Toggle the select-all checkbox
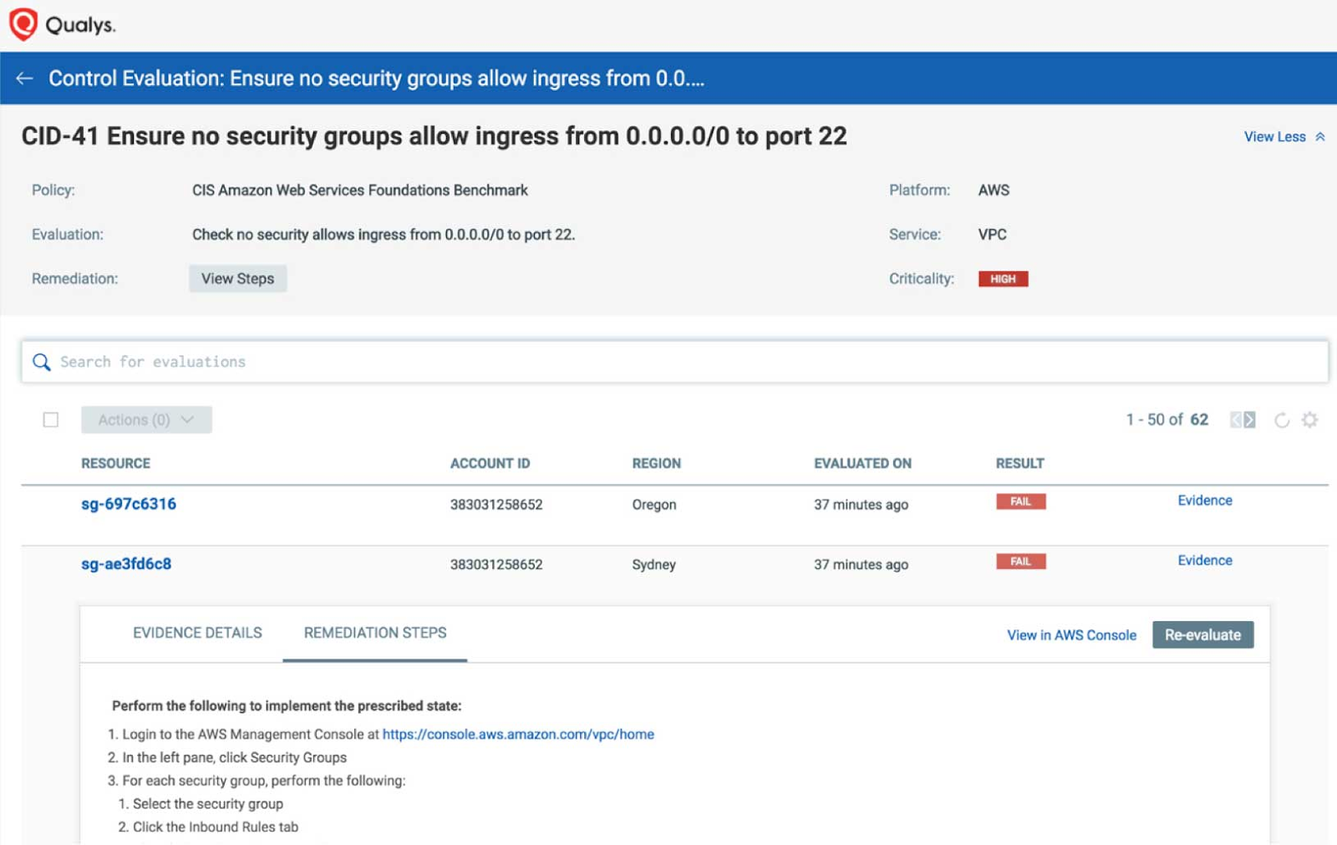 point(51,420)
